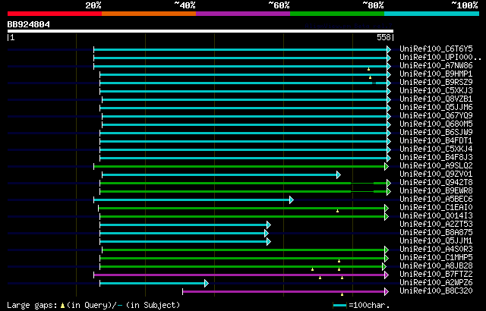Click the arrowhead ending the Q9ZV01 alignment
486x311 pixels.
(x=339, y=174)
